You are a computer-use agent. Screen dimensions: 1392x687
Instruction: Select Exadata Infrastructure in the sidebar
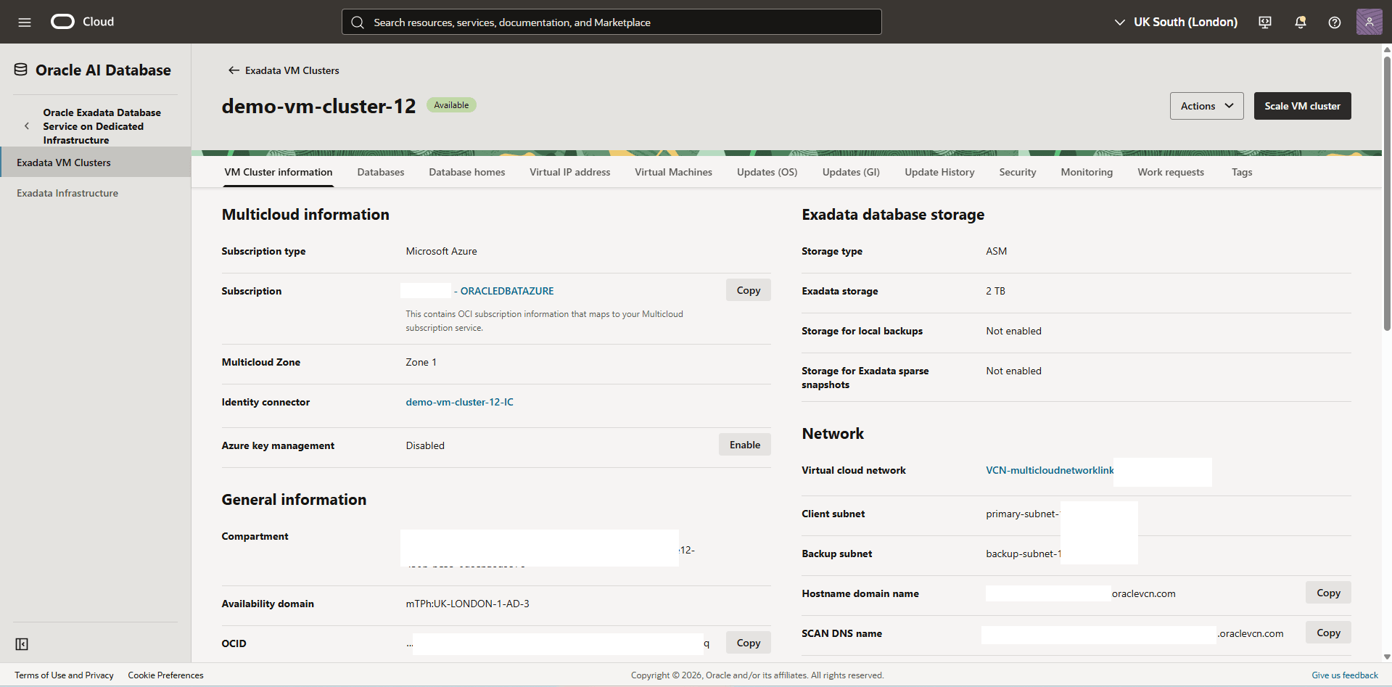(x=67, y=192)
